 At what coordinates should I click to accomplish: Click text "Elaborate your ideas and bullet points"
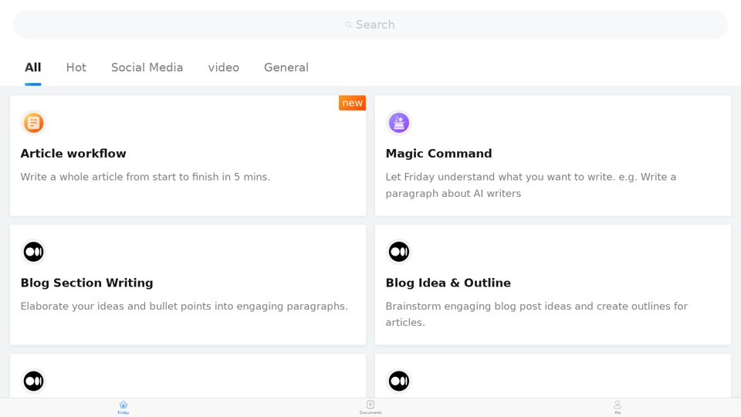click(x=116, y=307)
